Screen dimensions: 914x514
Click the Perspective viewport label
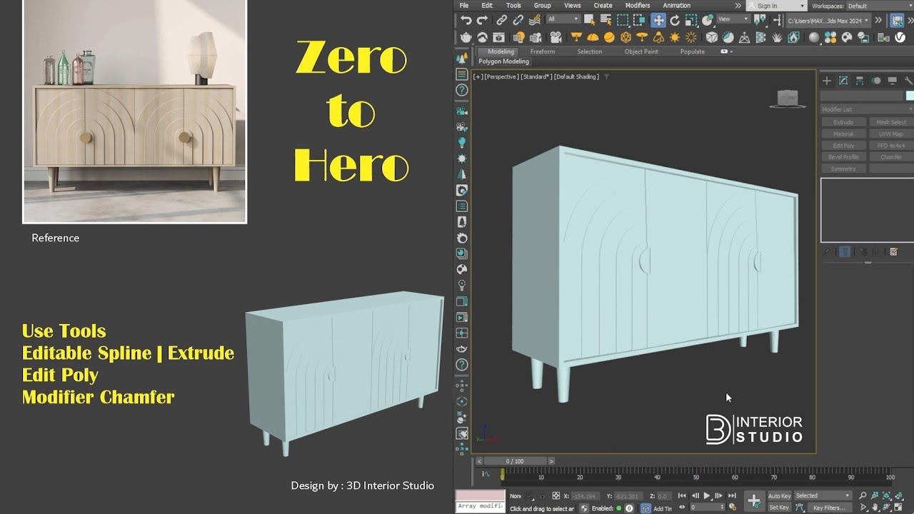coord(500,76)
